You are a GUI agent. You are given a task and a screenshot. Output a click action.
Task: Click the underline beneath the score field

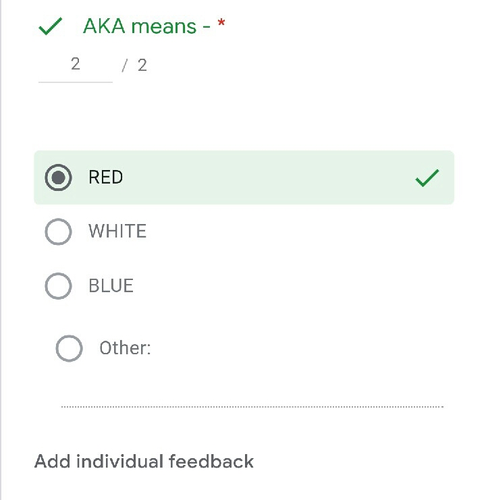pos(75,82)
